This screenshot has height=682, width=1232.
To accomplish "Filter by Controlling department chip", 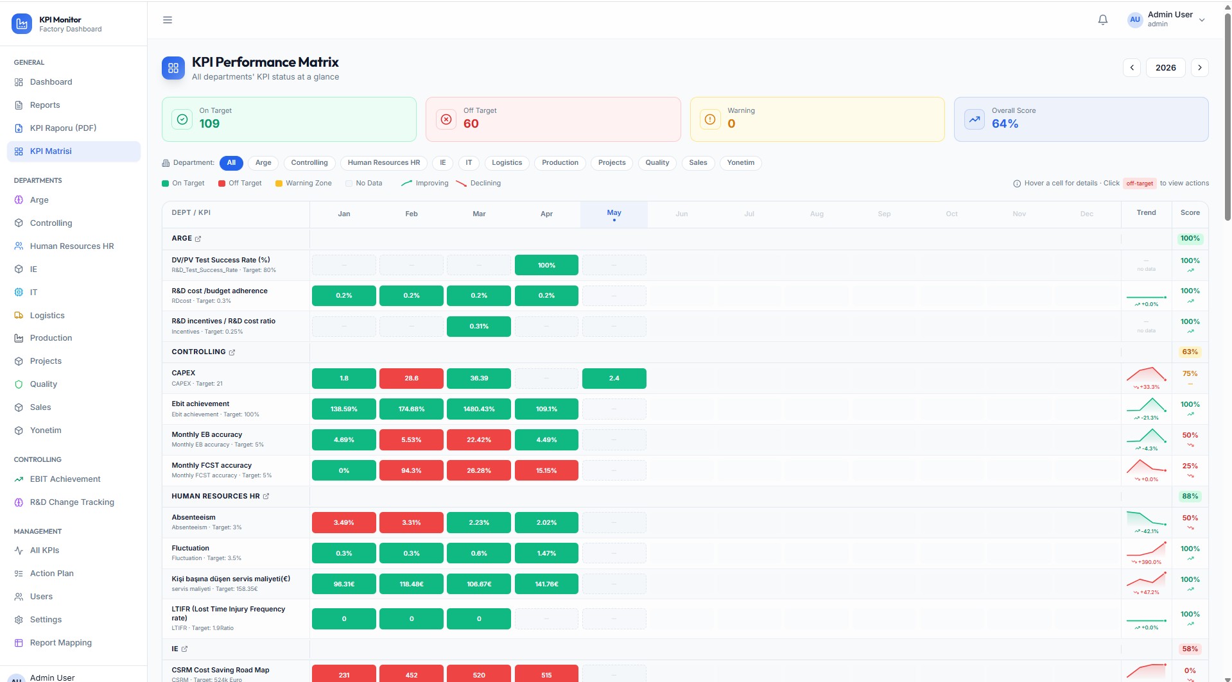I will click(309, 163).
